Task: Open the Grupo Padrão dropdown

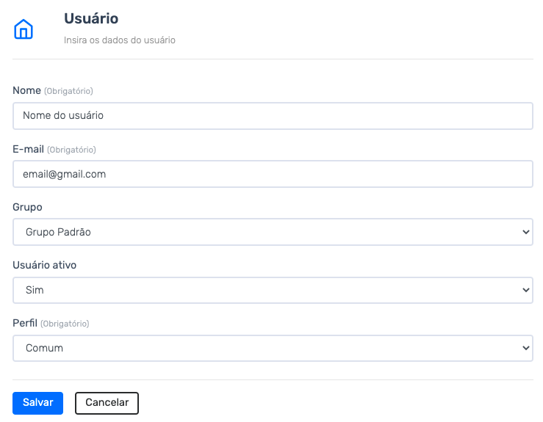Action: click(273, 232)
